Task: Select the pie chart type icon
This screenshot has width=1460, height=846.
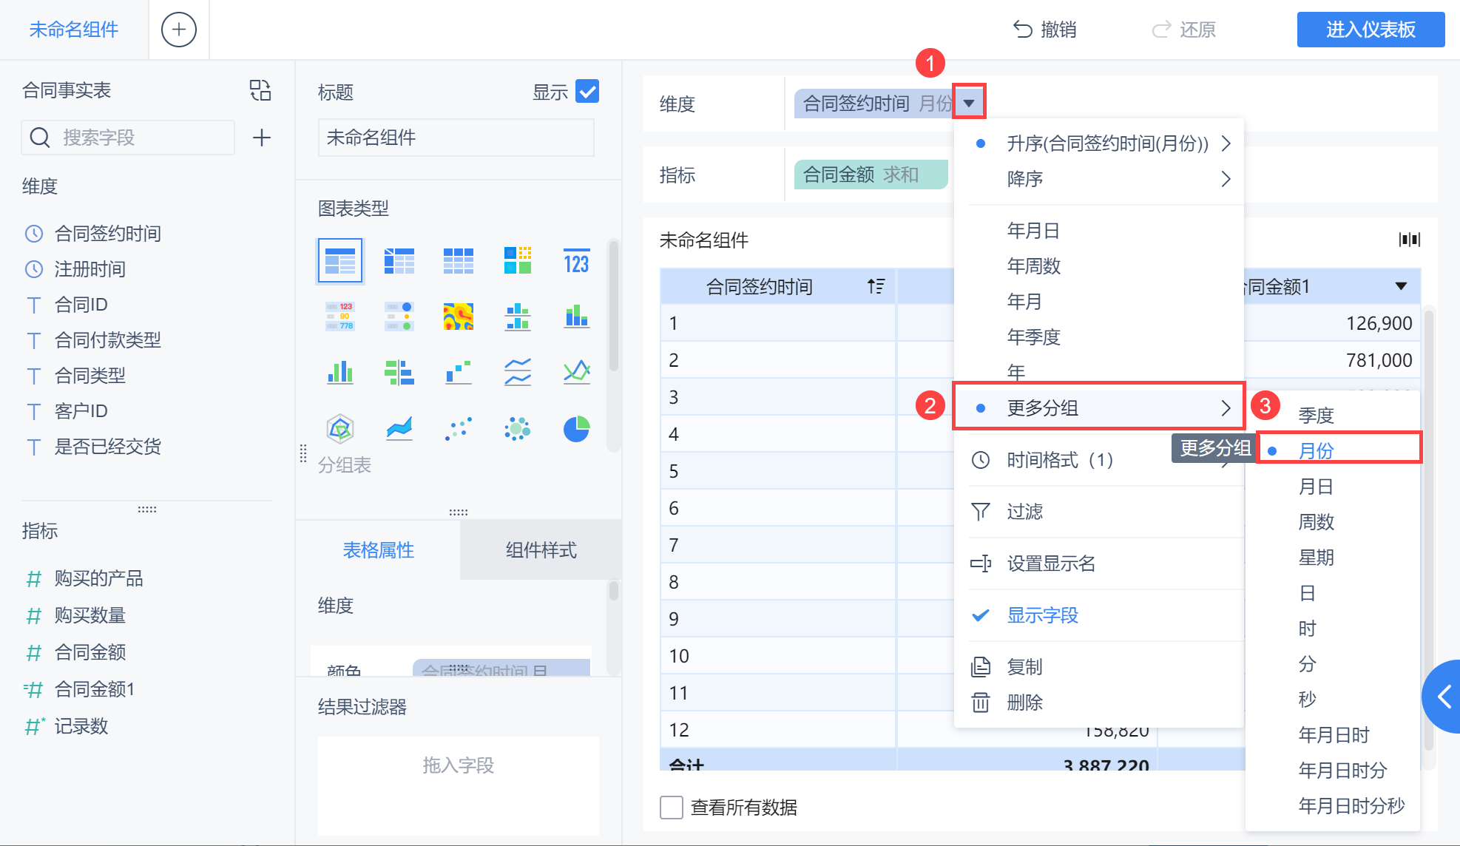Action: coord(576,428)
